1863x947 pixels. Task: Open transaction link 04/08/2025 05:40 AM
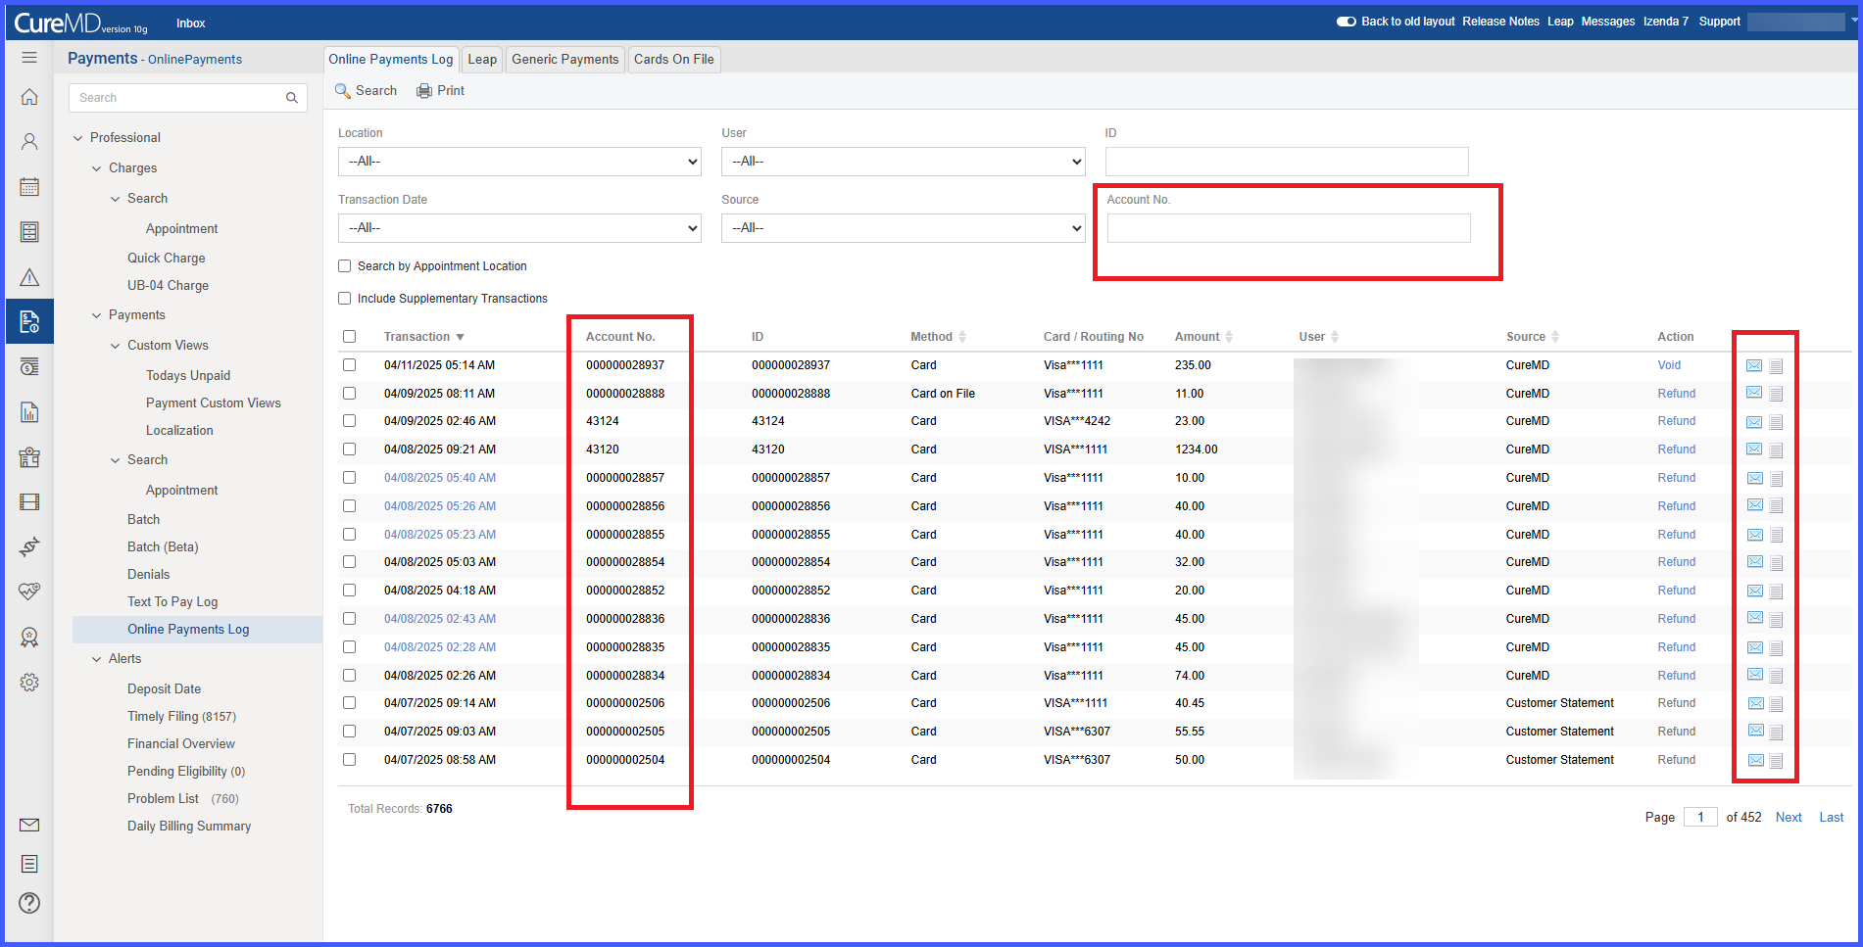point(440,478)
